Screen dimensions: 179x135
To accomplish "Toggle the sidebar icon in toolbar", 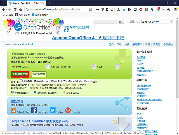I will tap(135, 10).
